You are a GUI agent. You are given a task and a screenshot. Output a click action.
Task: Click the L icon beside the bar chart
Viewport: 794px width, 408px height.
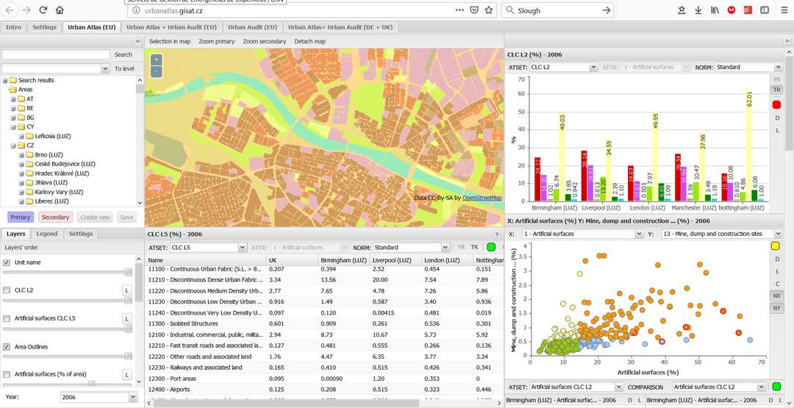pyautogui.click(x=777, y=131)
